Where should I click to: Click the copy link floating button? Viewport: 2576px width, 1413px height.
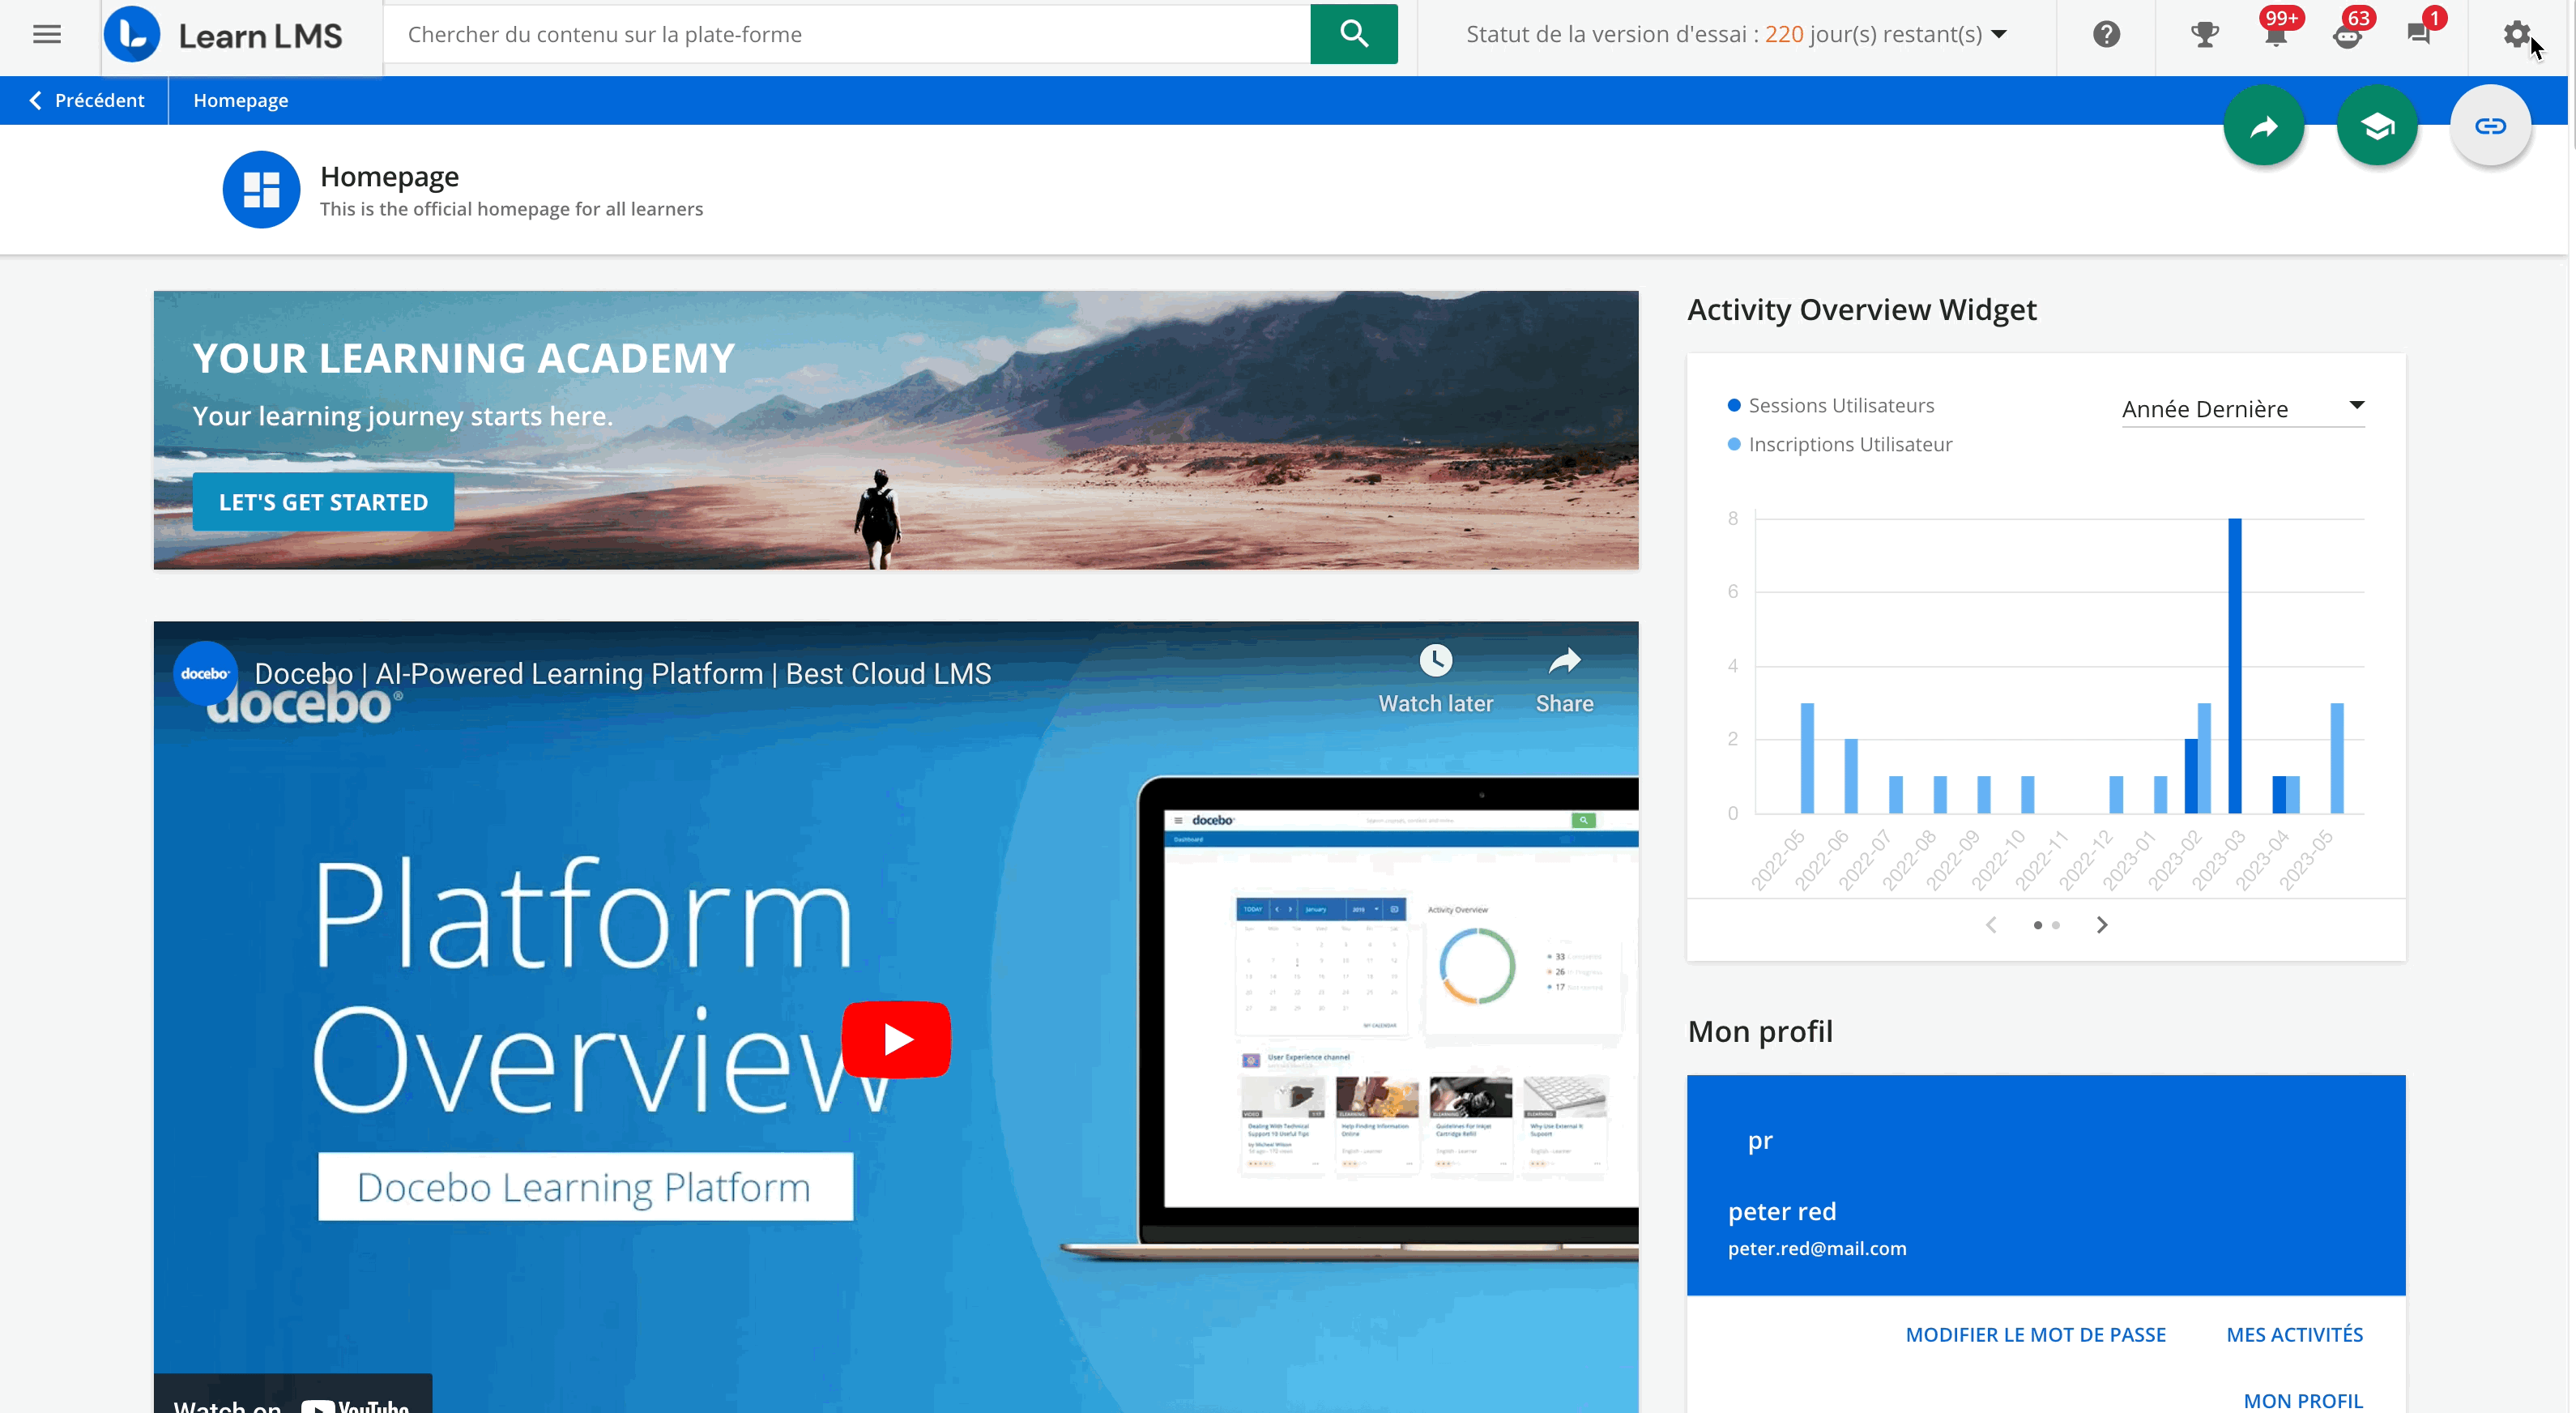(2490, 126)
